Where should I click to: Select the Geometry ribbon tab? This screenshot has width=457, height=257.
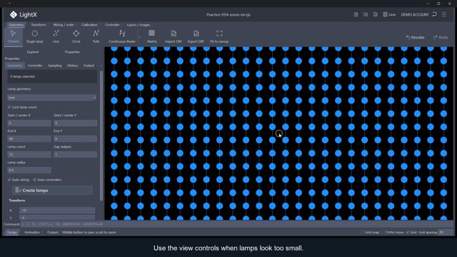click(x=16, y=25)
